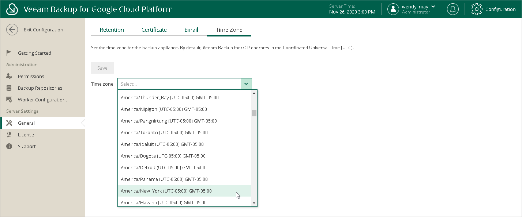Click the Veeam logo icon
Image resolution: width=522 pixels, height=217 pixels.
click(12, 9)
